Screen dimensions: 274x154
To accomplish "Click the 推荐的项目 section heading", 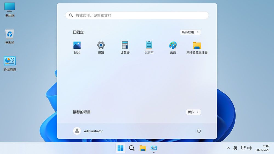I will click(x=82, y=112).
